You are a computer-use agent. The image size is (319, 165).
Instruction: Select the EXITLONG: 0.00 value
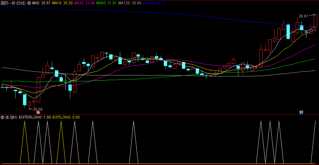pos(66,117)
